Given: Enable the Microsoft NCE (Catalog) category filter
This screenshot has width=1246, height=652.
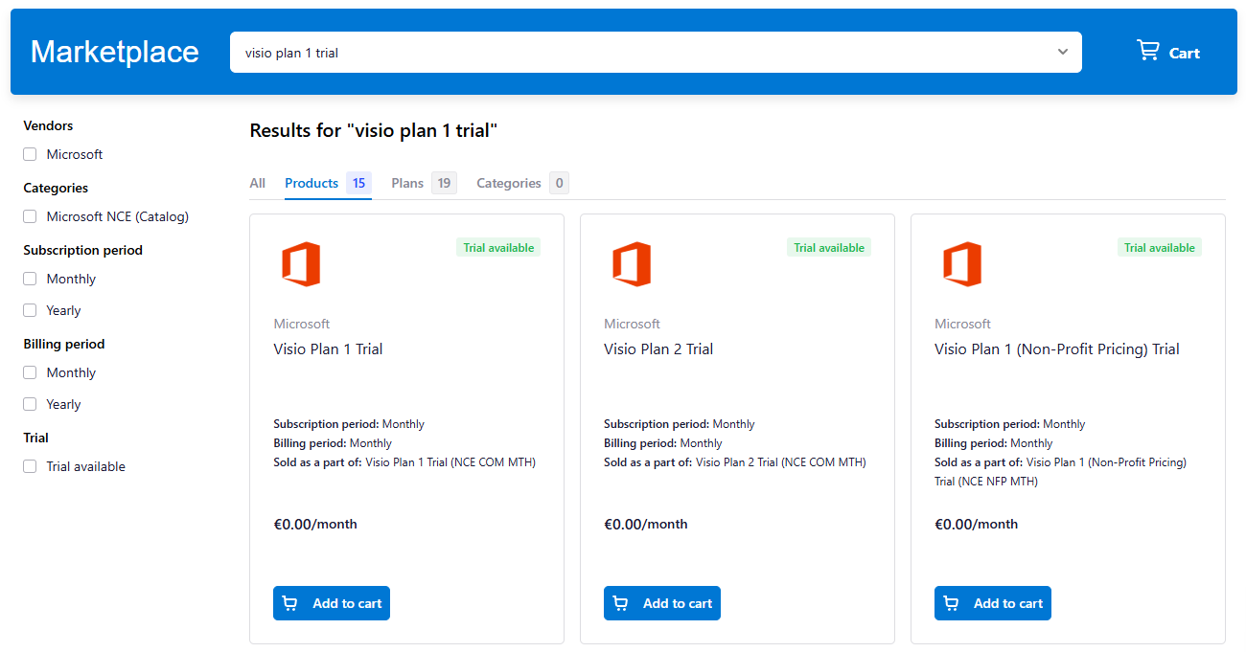Looking at the screenshot, I should 30,216.
